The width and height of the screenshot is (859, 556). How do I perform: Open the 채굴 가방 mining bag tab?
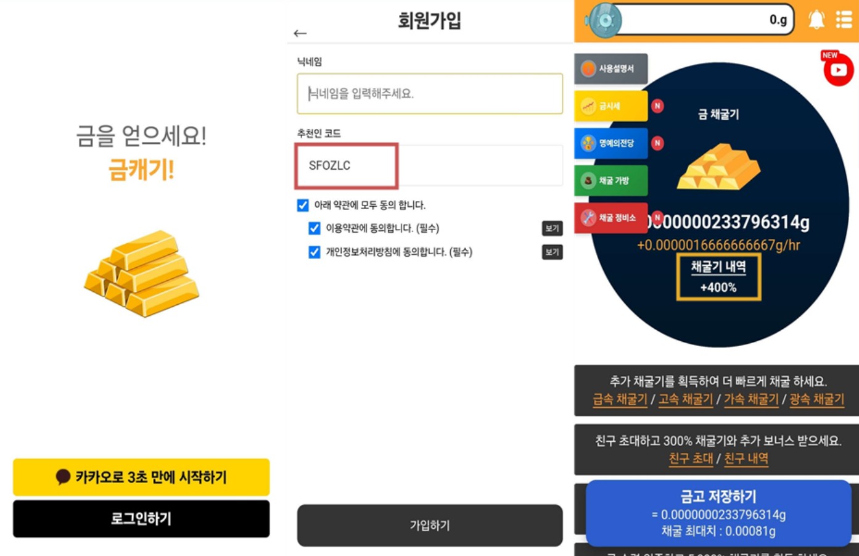click(x=611, y=181)
